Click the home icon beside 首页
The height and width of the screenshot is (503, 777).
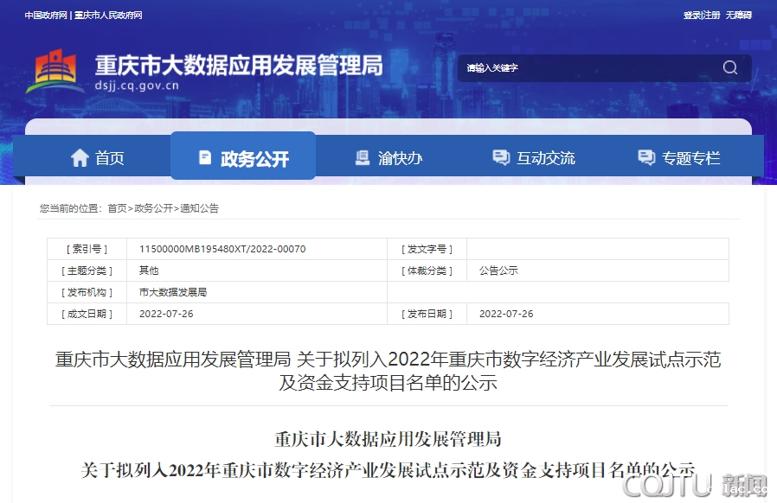pyautogui.click(x=80, y=158)
